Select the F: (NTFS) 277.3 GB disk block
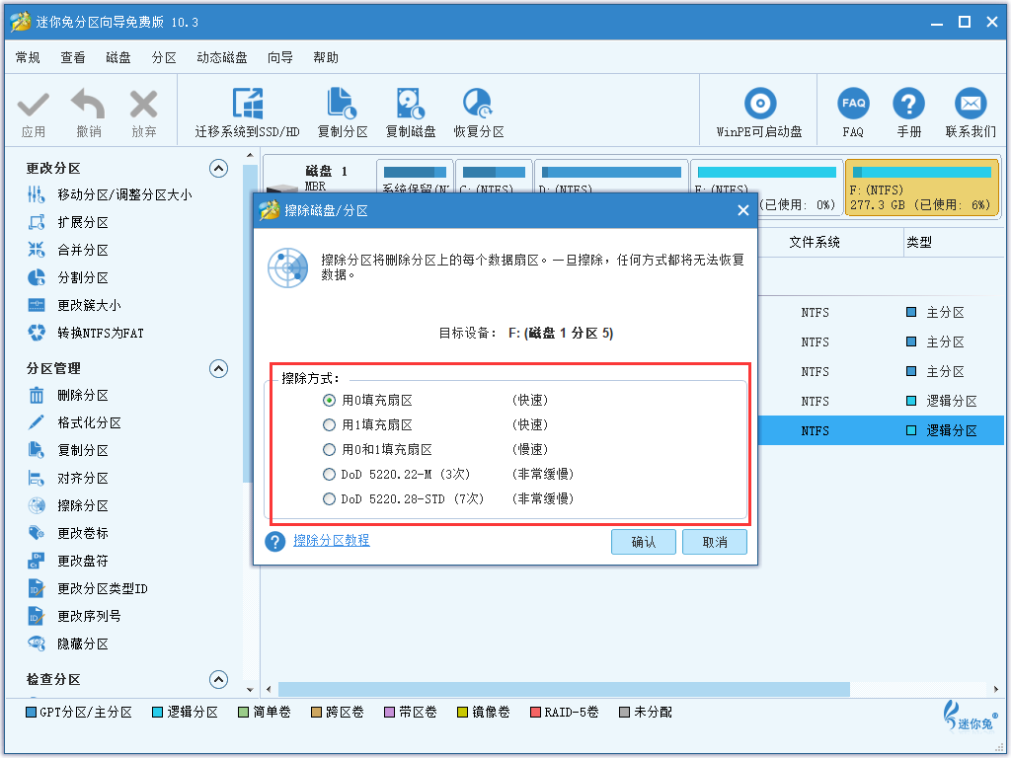 point(921,189)
